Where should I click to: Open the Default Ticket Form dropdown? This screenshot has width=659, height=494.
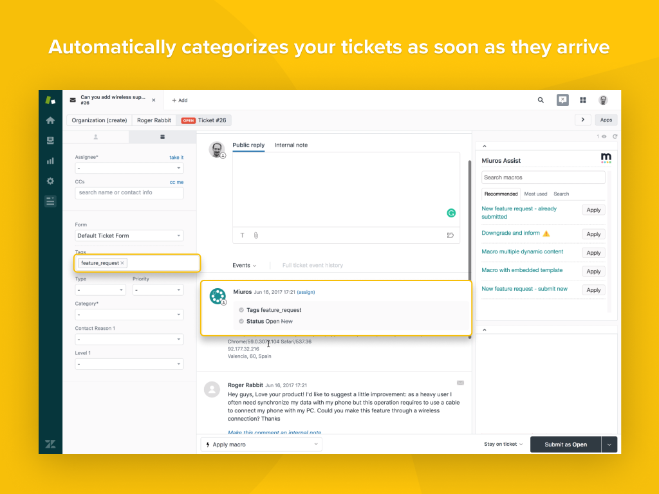click(x=129, y=236)
